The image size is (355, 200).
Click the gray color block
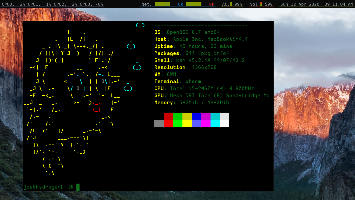[159, 124]
